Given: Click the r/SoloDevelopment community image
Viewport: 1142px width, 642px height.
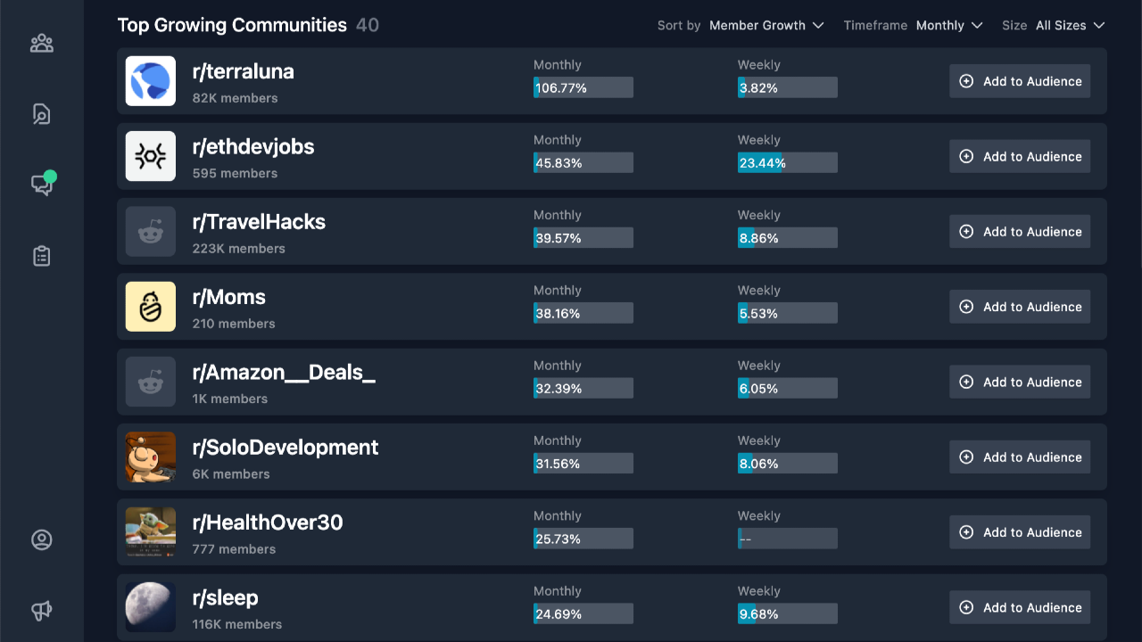Looking at the screenshot, I should click(x=151, y=457).
